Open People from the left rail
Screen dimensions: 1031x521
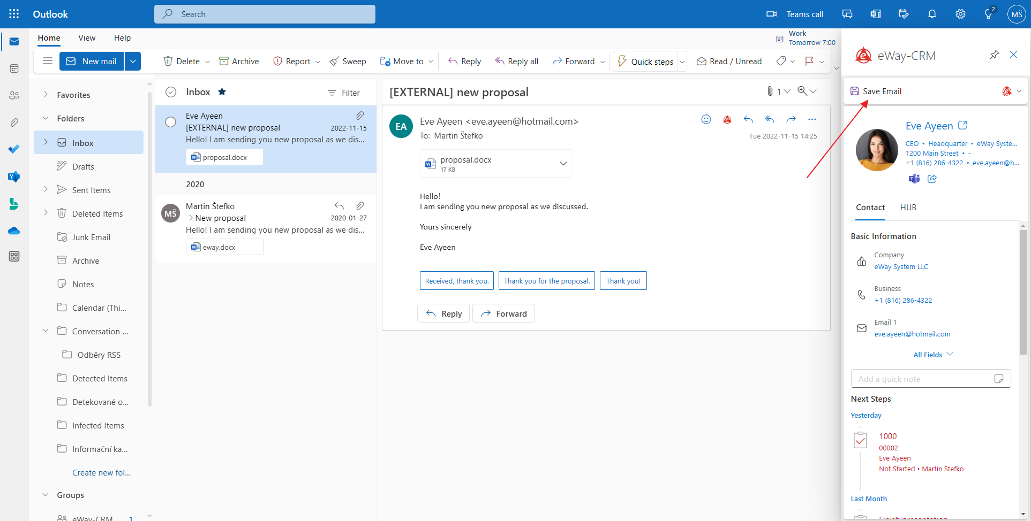pos(14,95)
